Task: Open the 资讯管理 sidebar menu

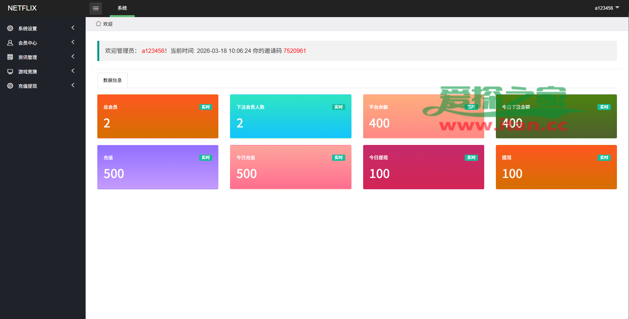Action: click(x=28, y=57)
